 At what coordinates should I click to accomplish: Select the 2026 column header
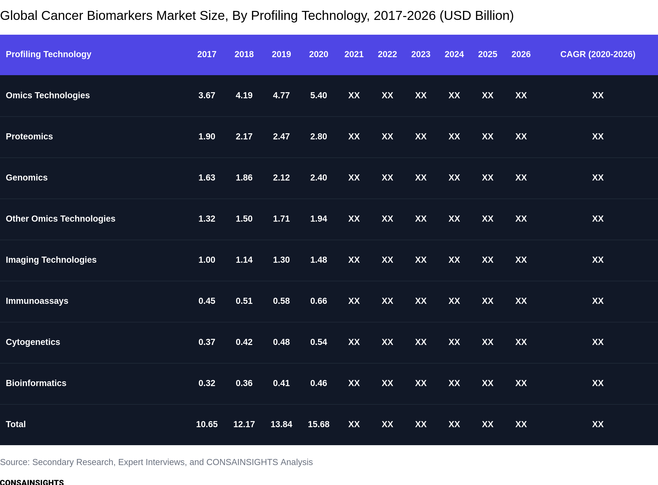coord(521,54)
